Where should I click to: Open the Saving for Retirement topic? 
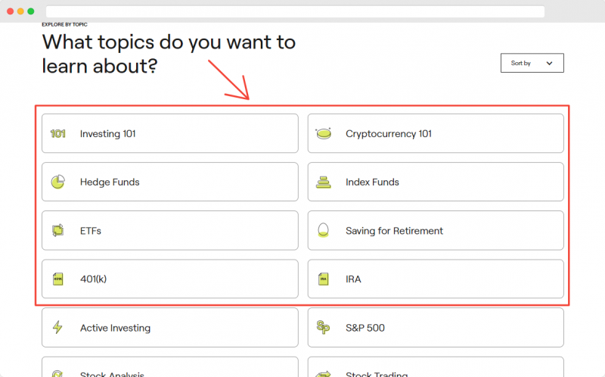(x=436, y=230)
